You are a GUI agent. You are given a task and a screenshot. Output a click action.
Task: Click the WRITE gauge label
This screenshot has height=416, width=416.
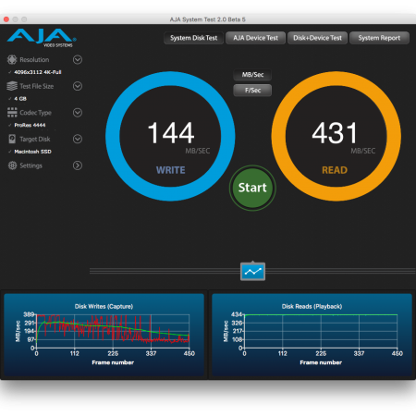171,170
